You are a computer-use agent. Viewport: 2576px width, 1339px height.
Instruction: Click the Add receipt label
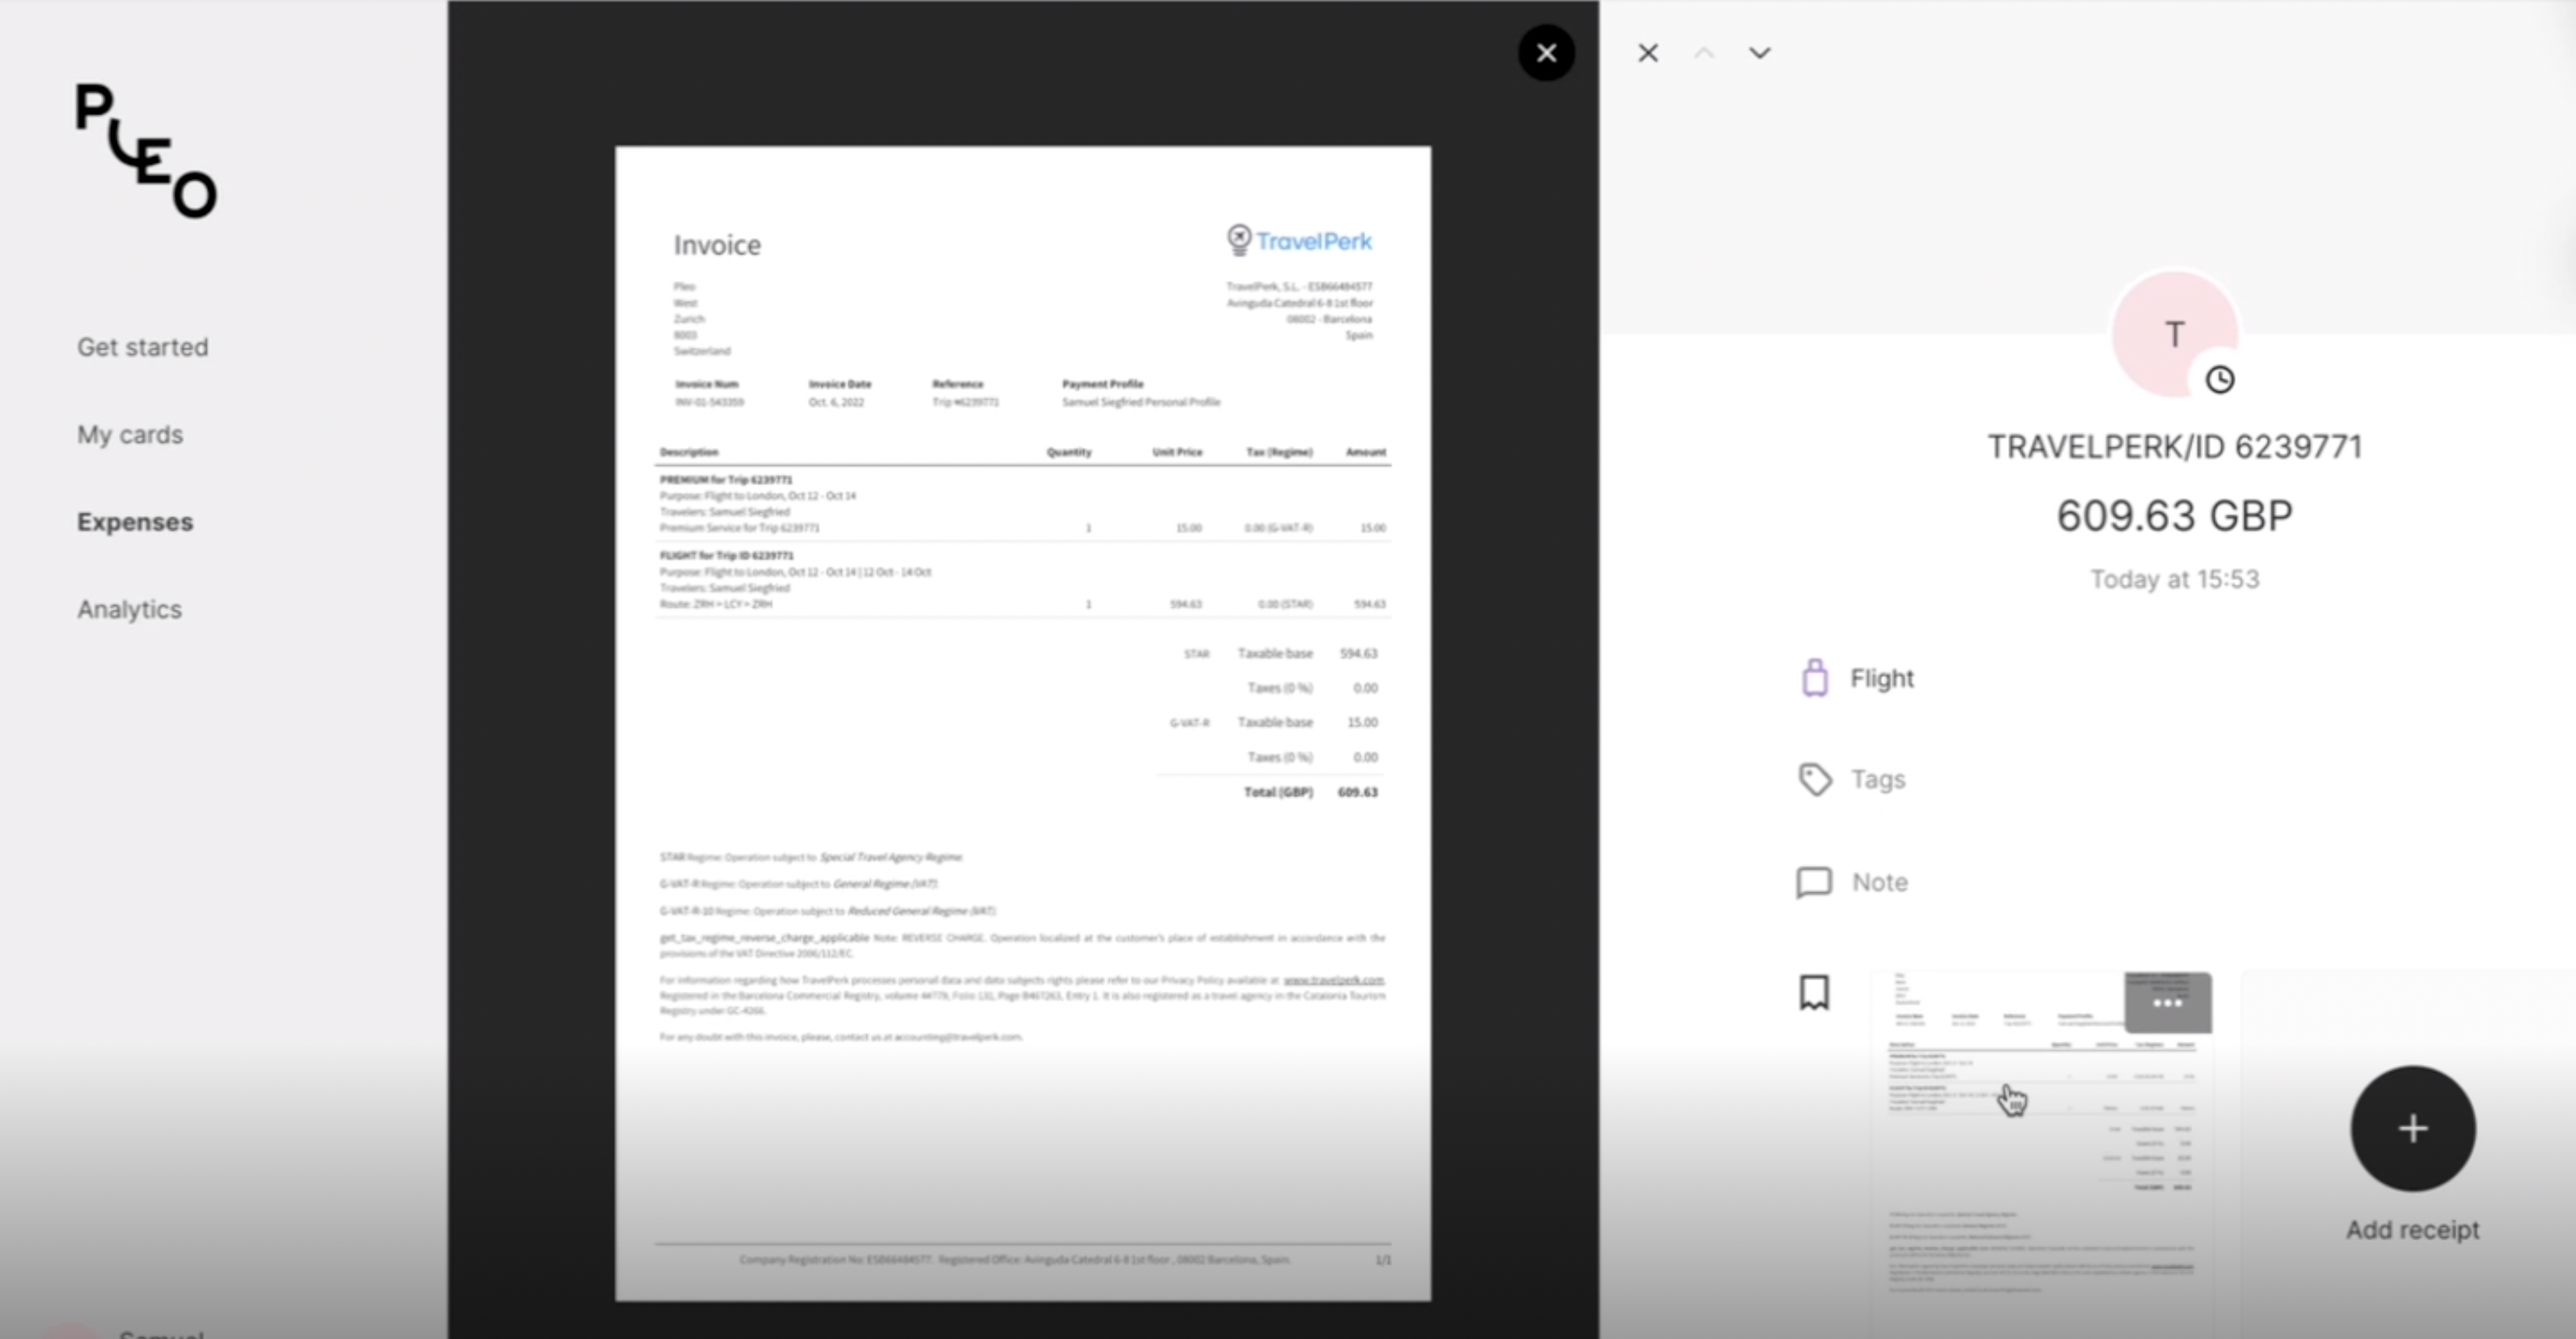click(x=2413, y=1230)
